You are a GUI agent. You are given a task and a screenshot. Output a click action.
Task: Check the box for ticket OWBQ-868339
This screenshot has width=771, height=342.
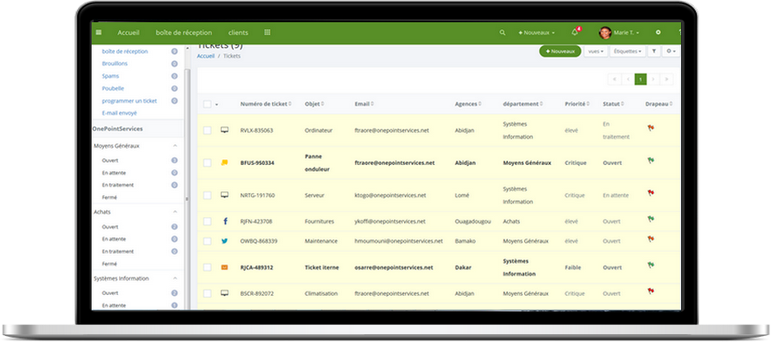207,241
